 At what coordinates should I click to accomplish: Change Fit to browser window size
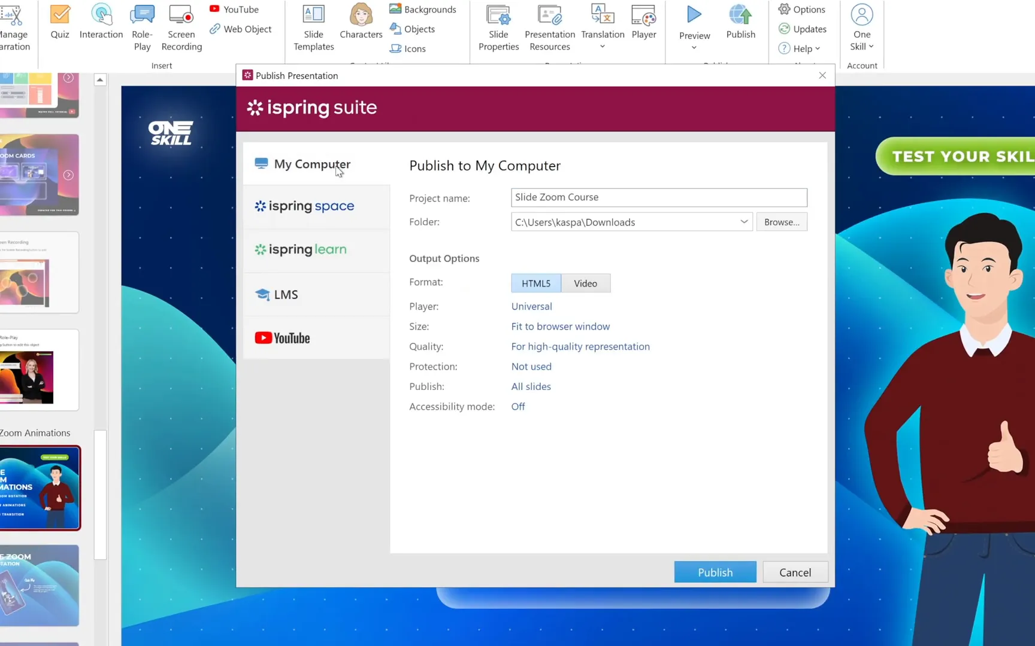tap(560, 327)
